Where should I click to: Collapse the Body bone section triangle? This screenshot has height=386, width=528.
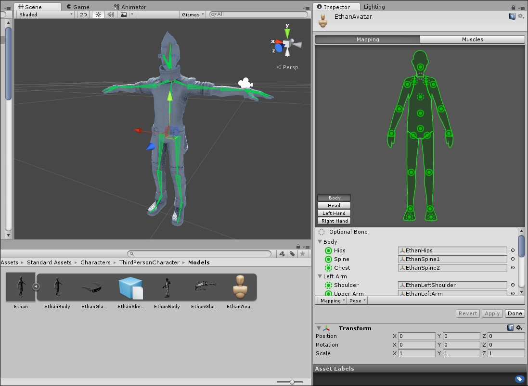[x=320, y=241]
